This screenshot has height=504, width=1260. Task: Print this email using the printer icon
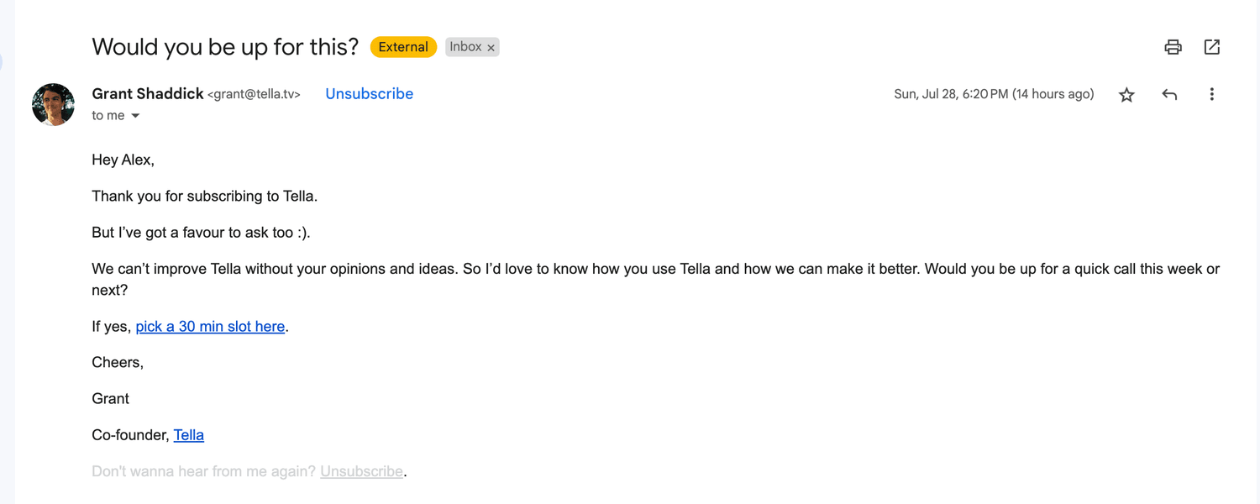pos(1173,47)
